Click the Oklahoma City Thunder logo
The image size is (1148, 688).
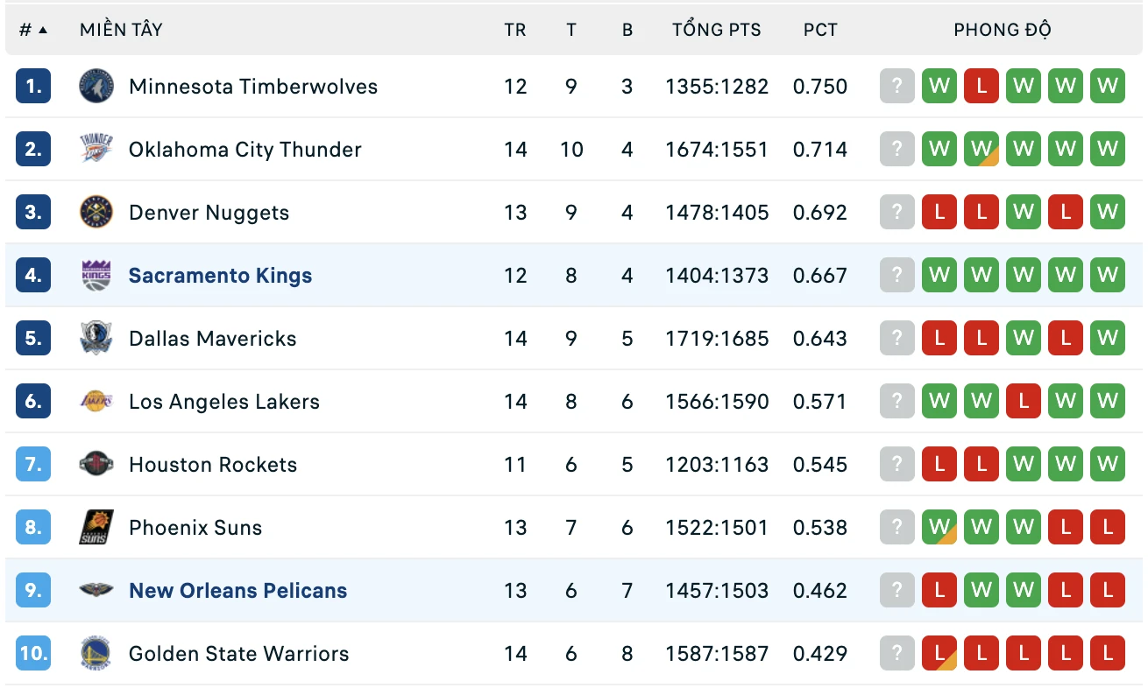96,150
